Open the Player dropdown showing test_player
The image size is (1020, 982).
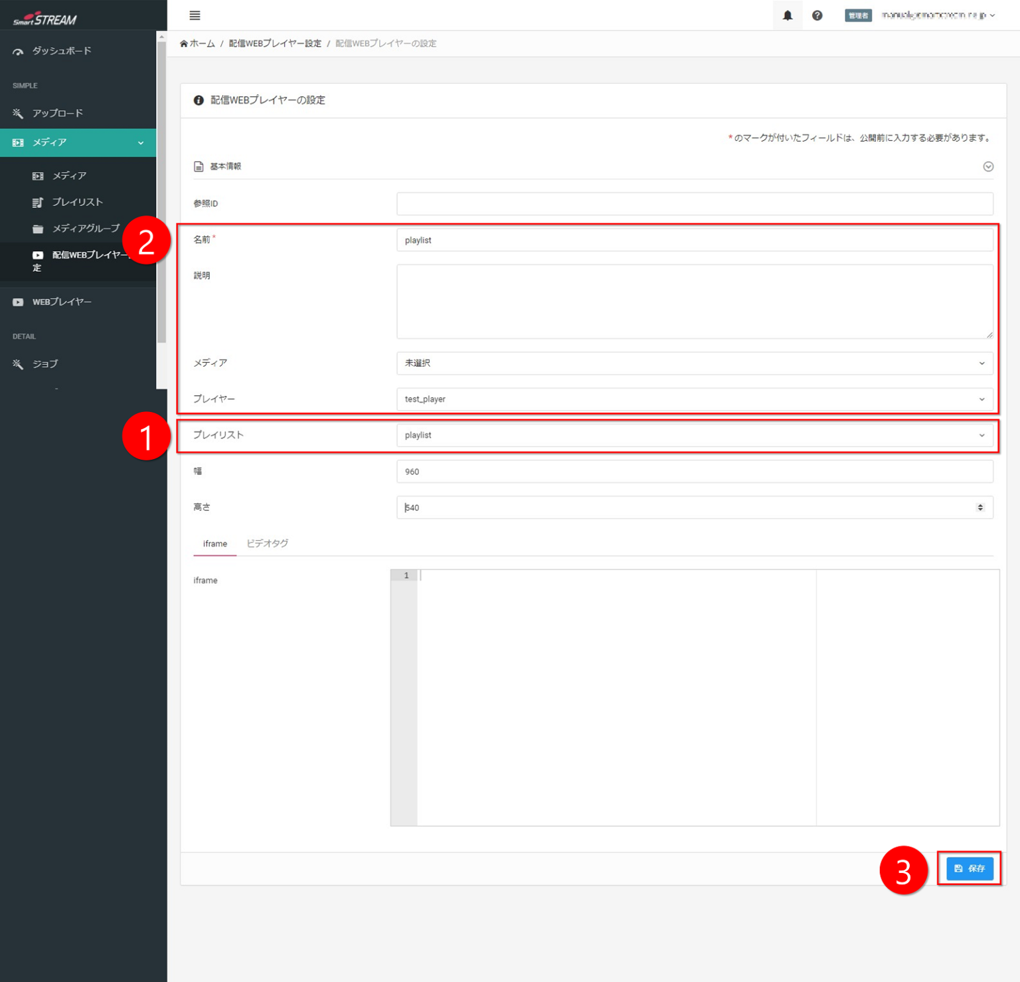694,399
